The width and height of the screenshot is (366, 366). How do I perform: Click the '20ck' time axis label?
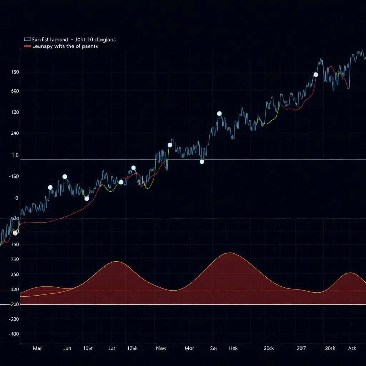pyautogui.click(x=268, y=348)
